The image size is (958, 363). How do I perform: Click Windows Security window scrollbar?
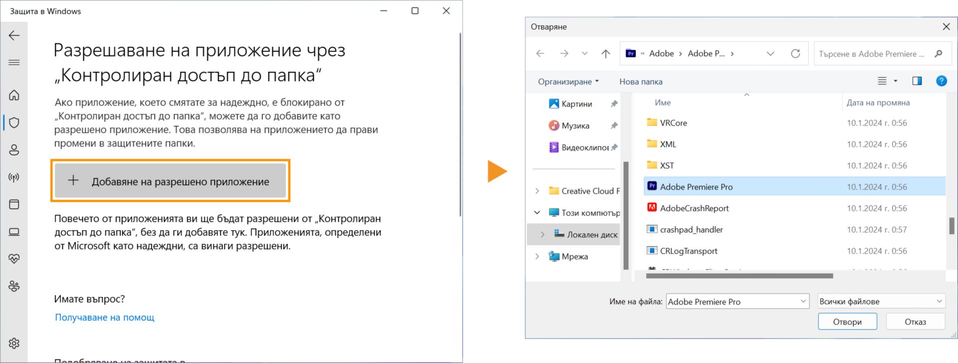coord(460,125)
